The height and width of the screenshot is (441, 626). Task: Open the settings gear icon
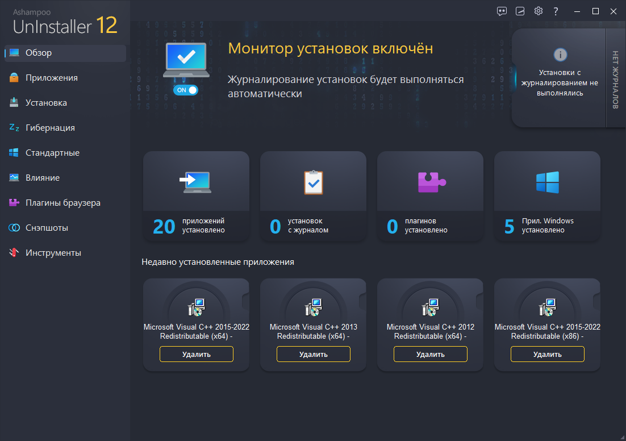(x=538, y=11)
